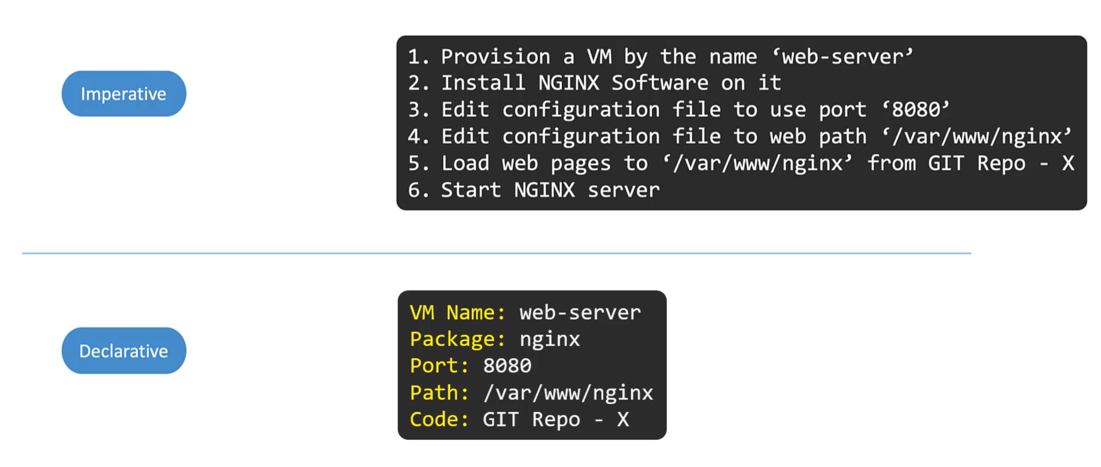Click the 'Package:' yellow key label
This screenshot has height=467, width=1101.
pyautogui.click(x=458, y=339)
